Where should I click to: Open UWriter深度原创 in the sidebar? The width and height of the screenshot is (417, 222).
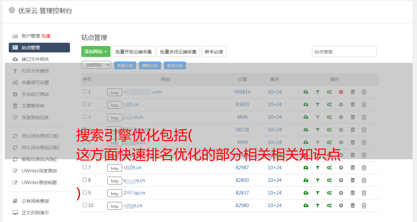point(39,171)
